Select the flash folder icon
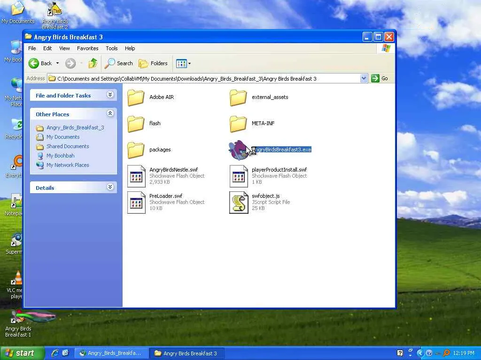 [x=136, y=124]
